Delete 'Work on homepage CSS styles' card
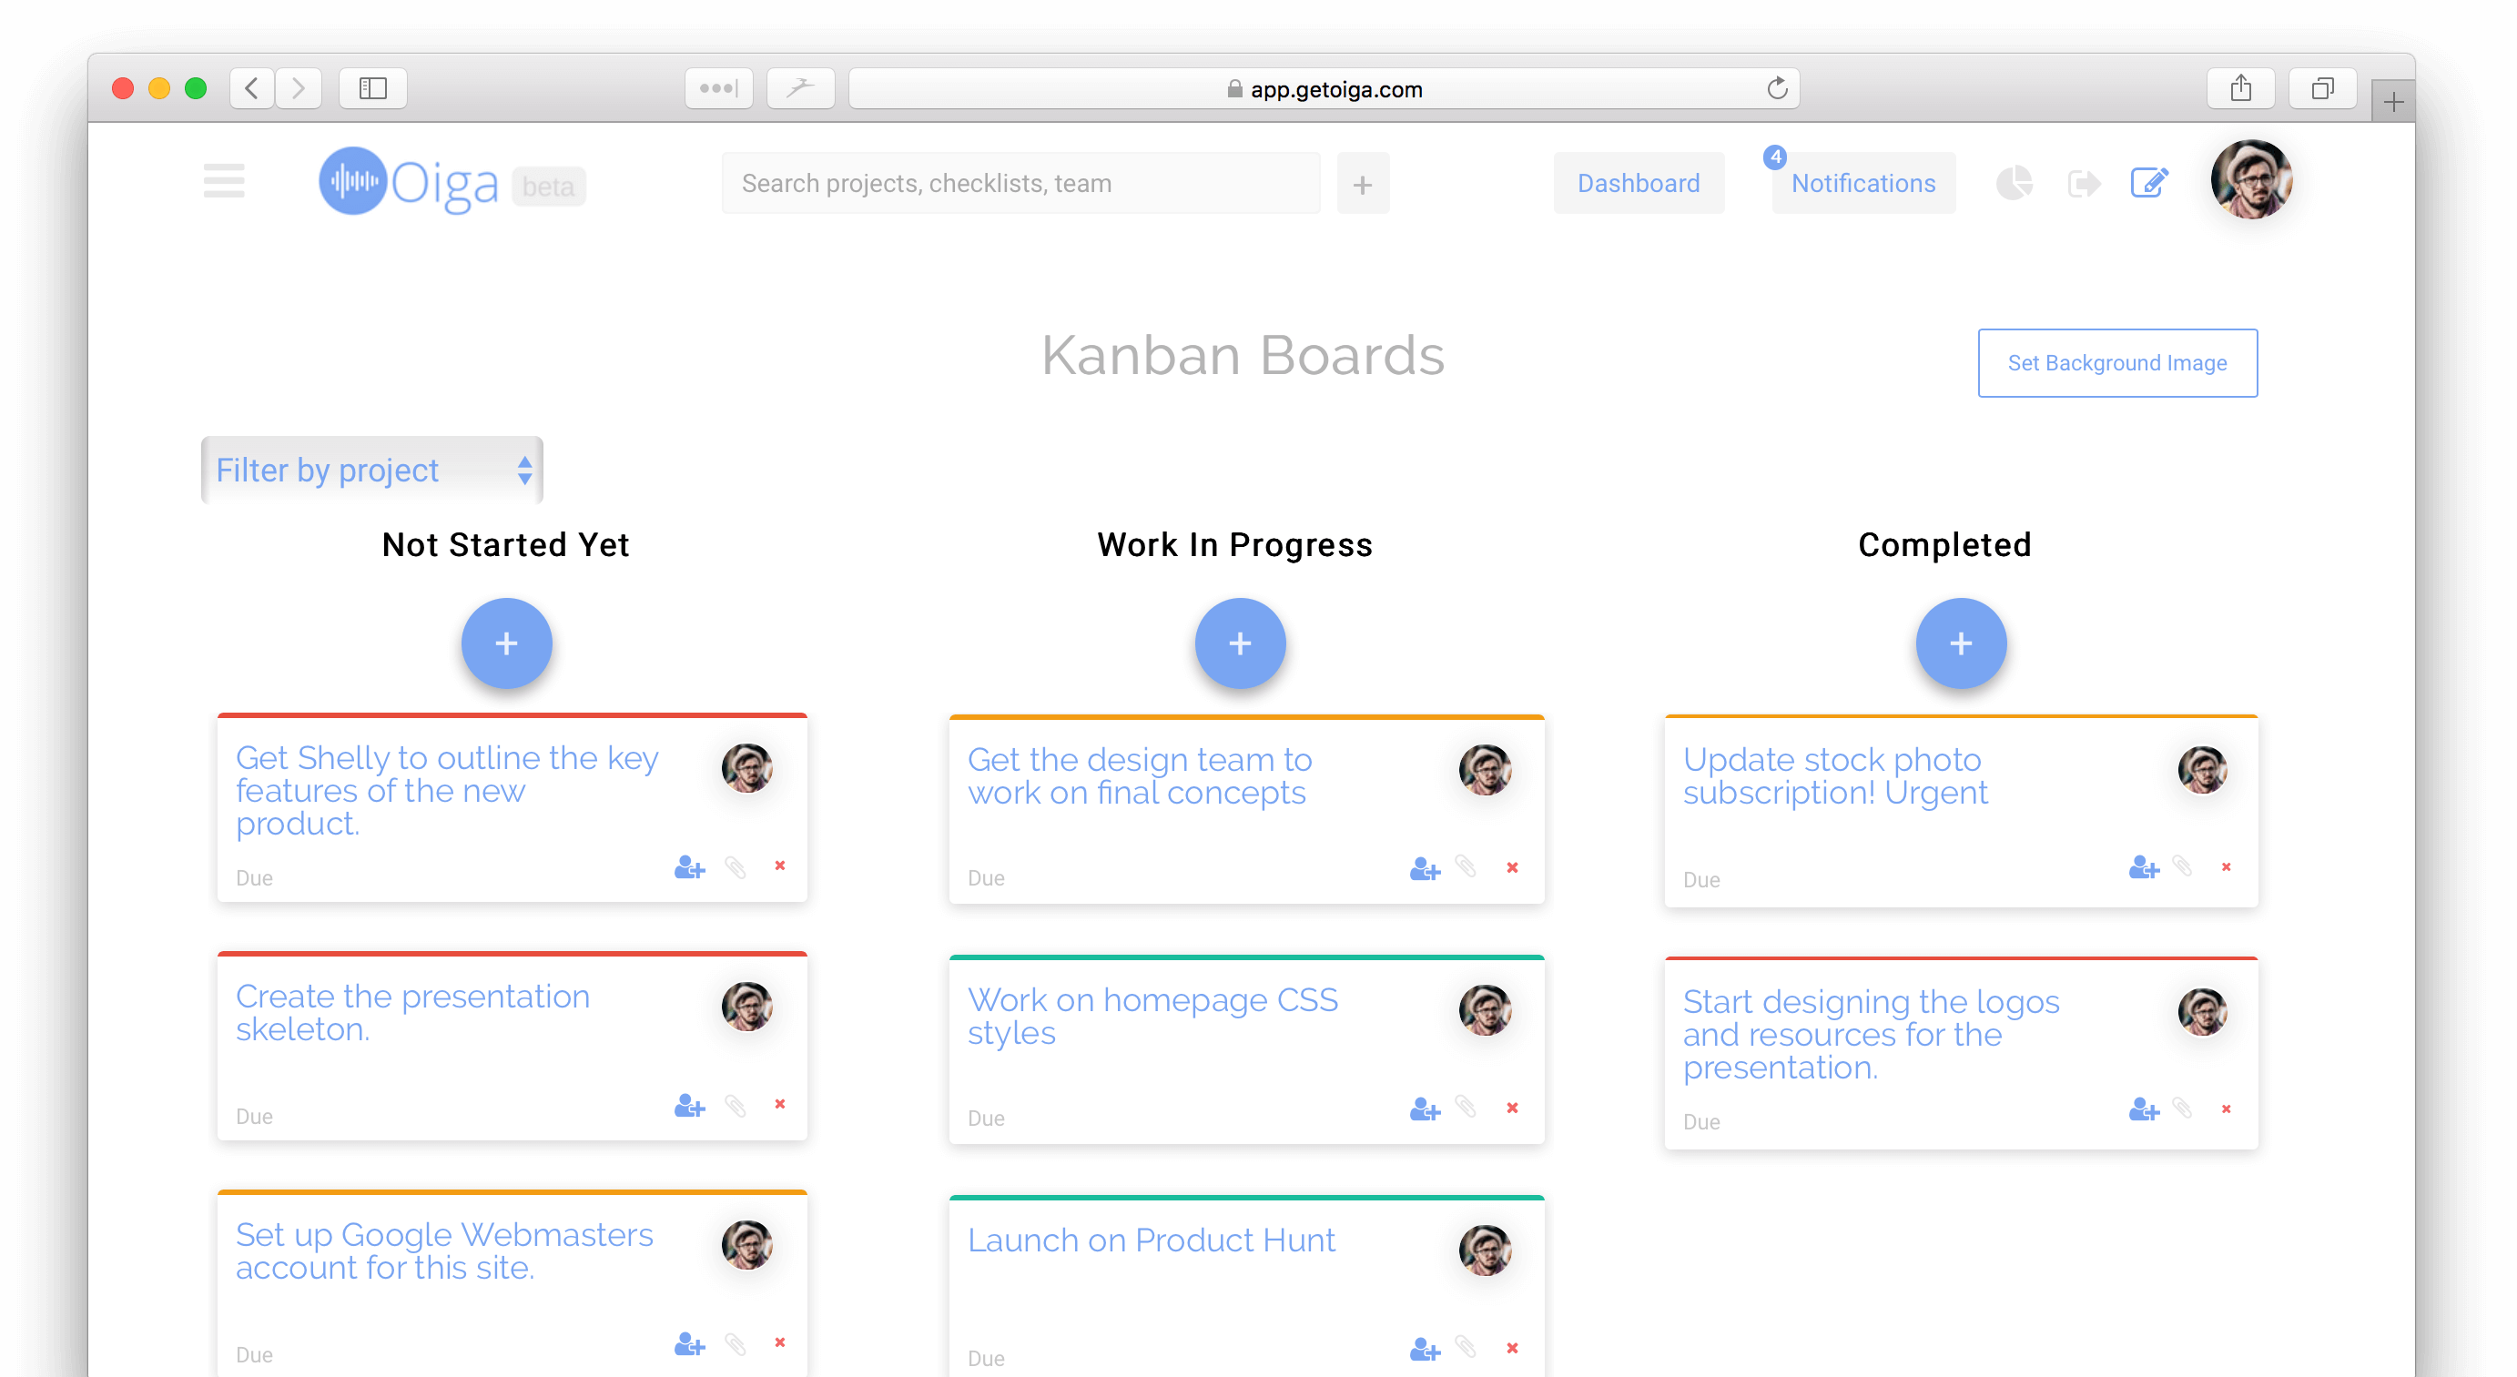 coord(1513,1108)
